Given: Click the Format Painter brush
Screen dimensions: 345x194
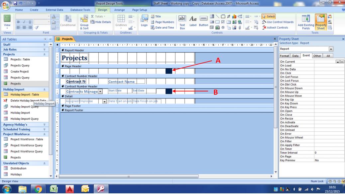Looking at the screenshot, I should point(37,28).
